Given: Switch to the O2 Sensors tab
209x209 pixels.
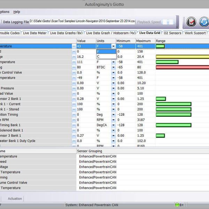Looking at the screenshot, I should coord(172,33).
